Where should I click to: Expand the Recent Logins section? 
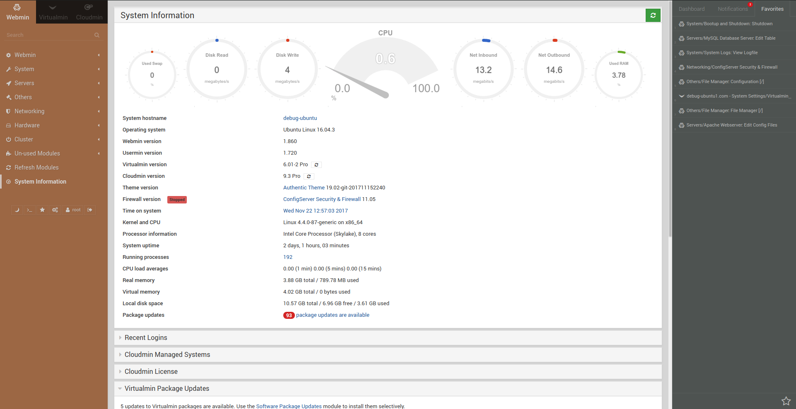(x=388, y=338)
